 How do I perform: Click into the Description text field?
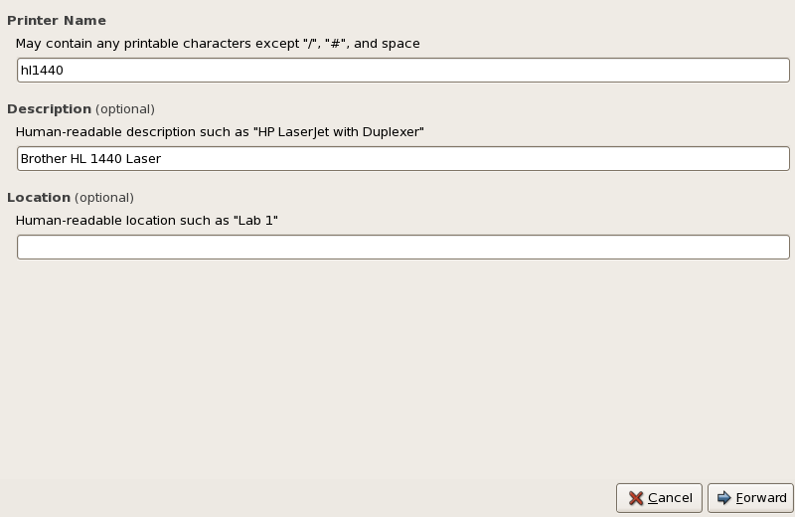402,159
